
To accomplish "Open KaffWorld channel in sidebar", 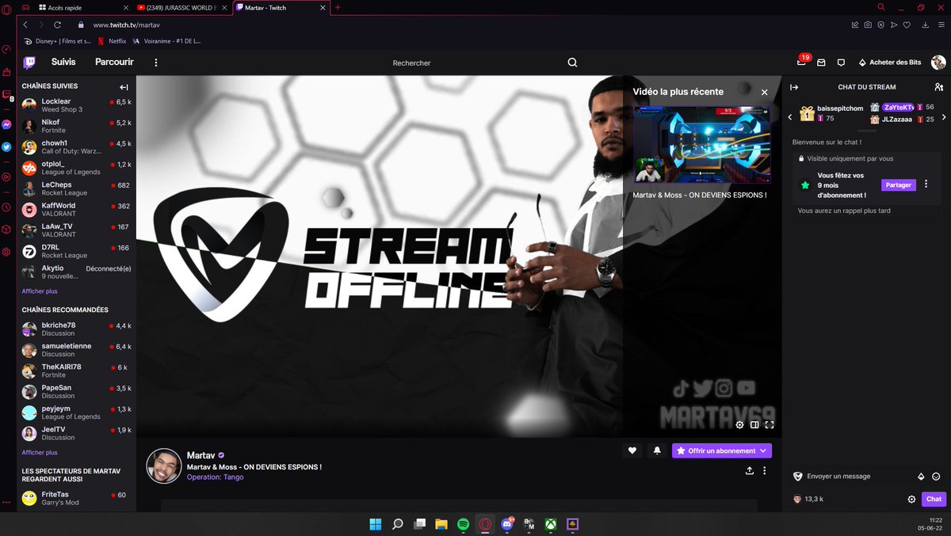I will pos(76,209).
